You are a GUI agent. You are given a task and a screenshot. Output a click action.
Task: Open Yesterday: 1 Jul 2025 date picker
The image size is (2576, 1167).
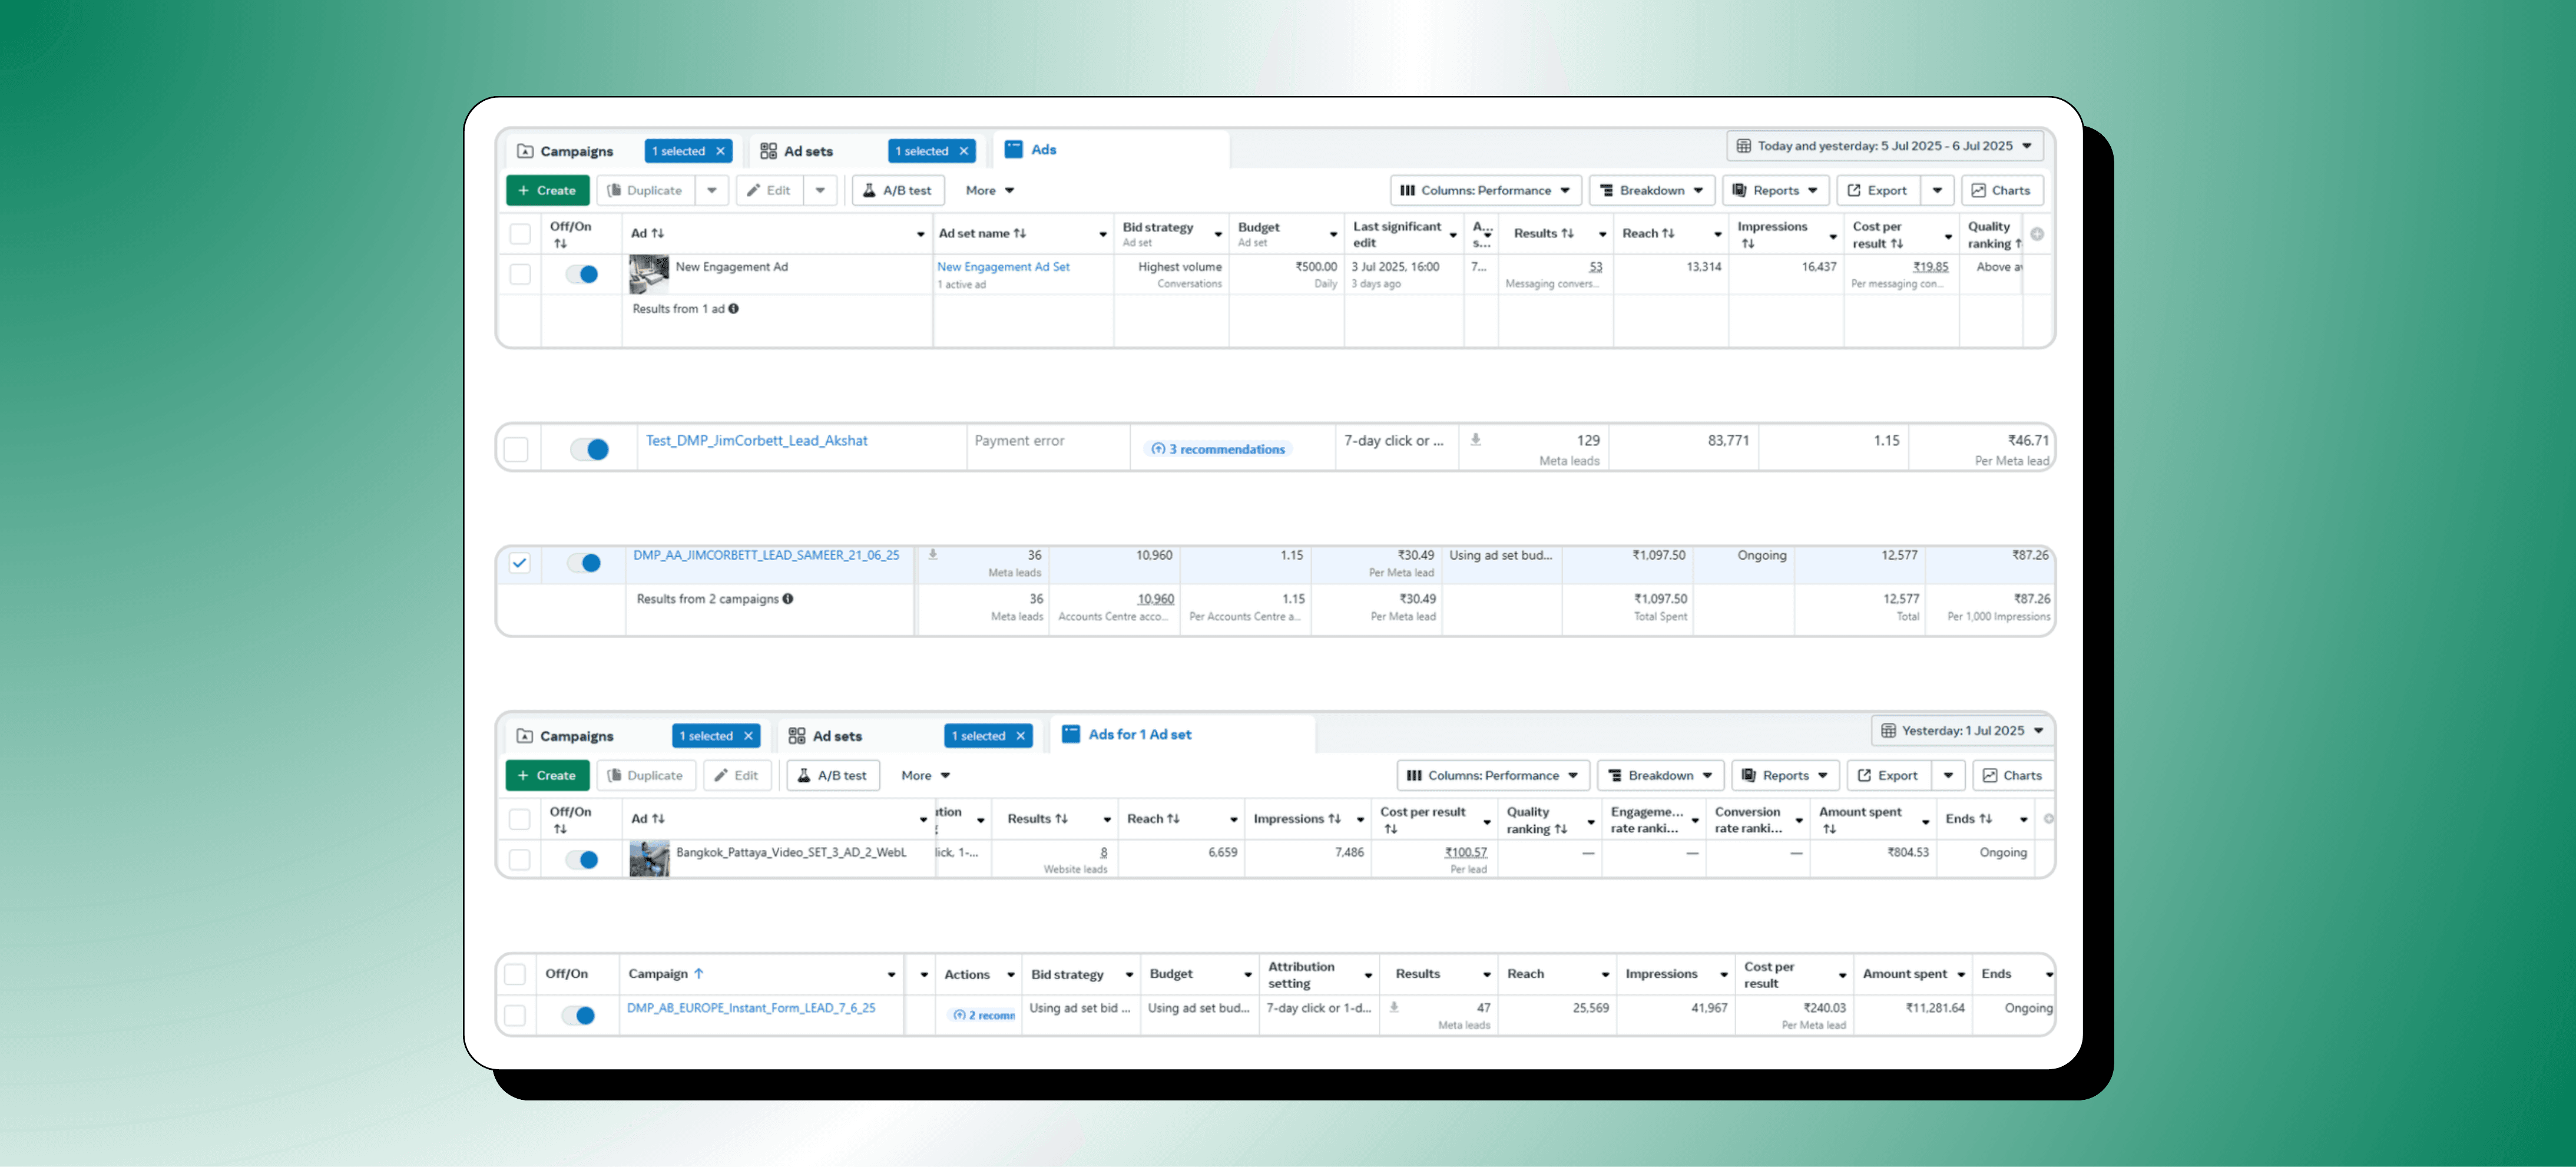pos(1963,731)
